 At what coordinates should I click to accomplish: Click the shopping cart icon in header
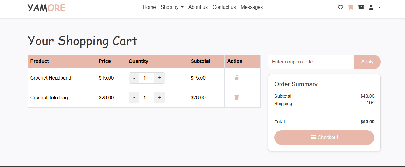(350, 7)
